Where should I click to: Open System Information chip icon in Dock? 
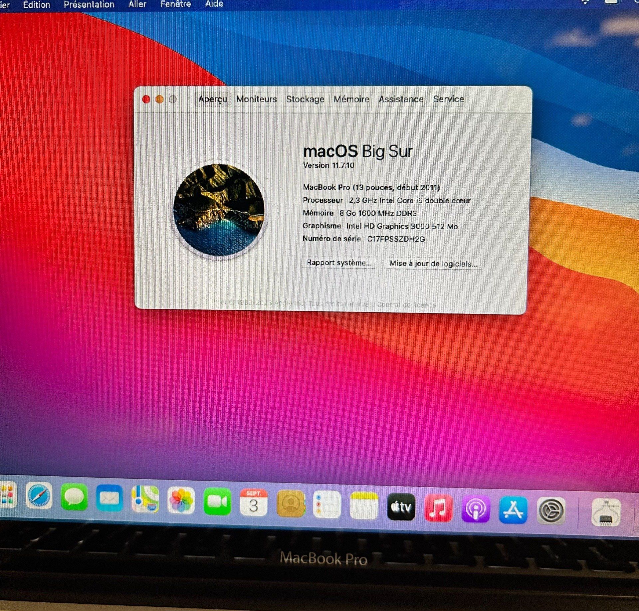coord(606,512)
